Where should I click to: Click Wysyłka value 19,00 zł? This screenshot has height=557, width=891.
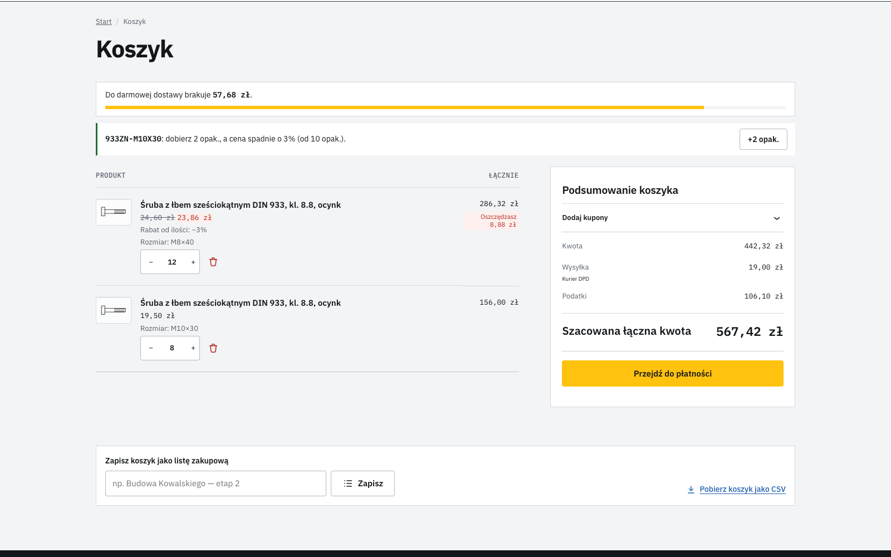(x=766, y=267)
